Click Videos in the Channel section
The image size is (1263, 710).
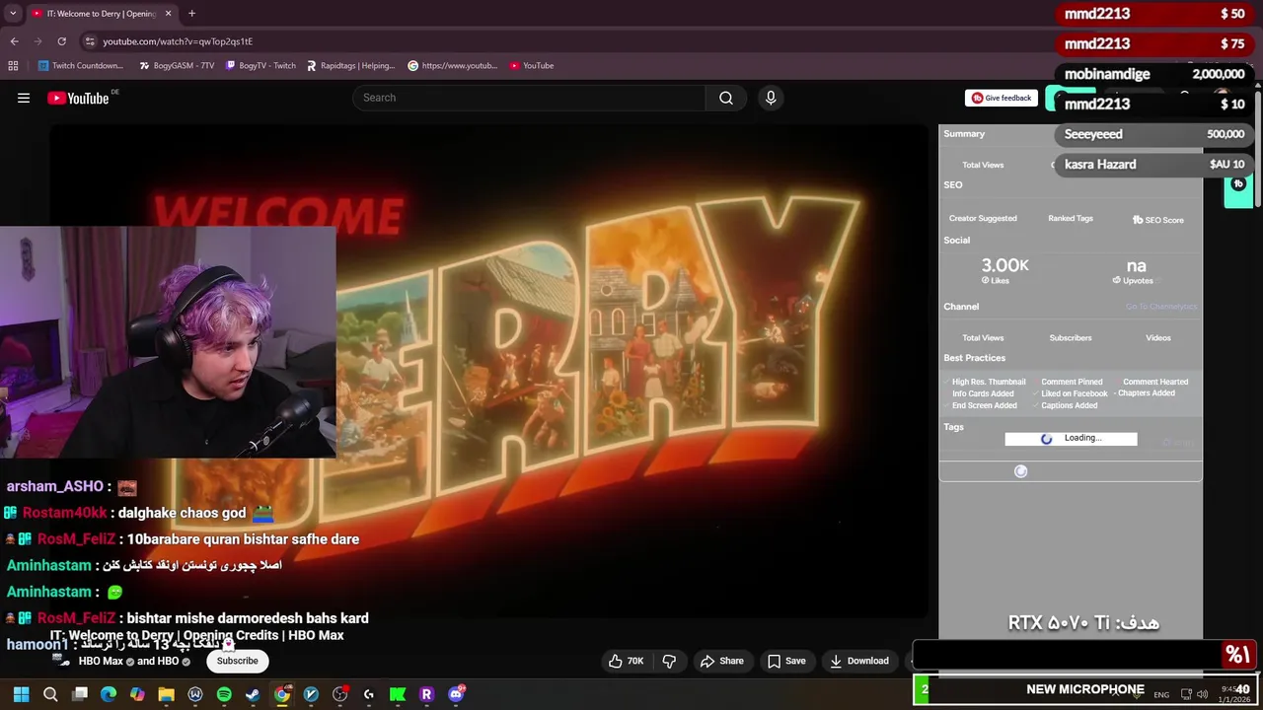tap(1158, 338)
